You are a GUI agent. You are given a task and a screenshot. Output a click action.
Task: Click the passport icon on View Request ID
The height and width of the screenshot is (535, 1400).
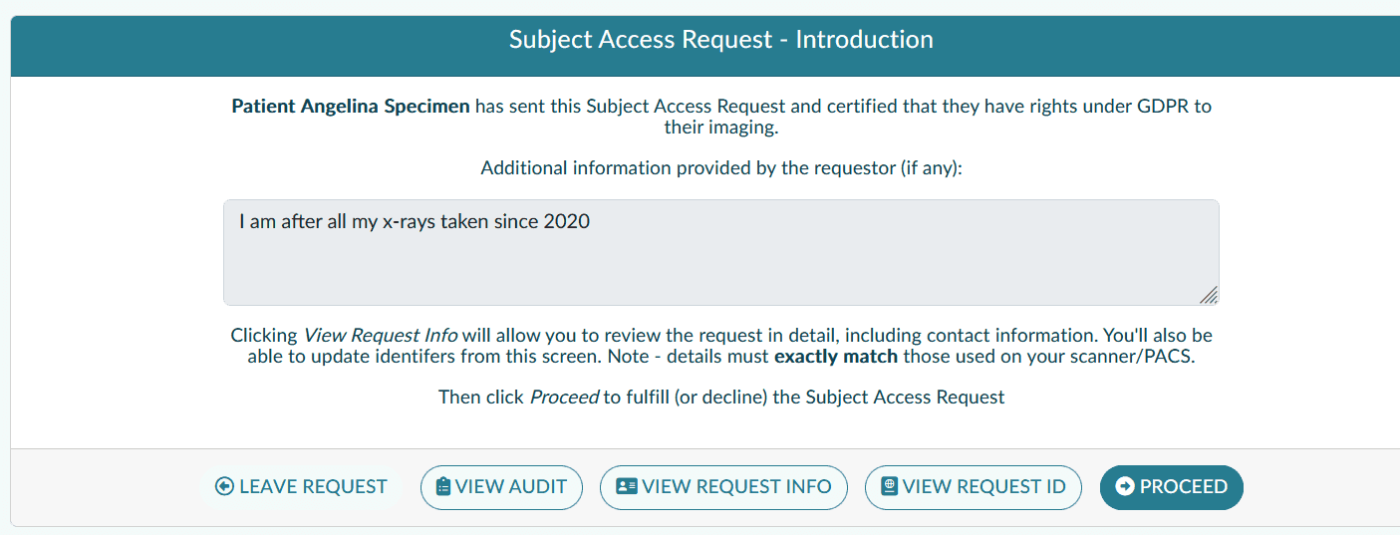pyautogui.click(x=890, y=486)
